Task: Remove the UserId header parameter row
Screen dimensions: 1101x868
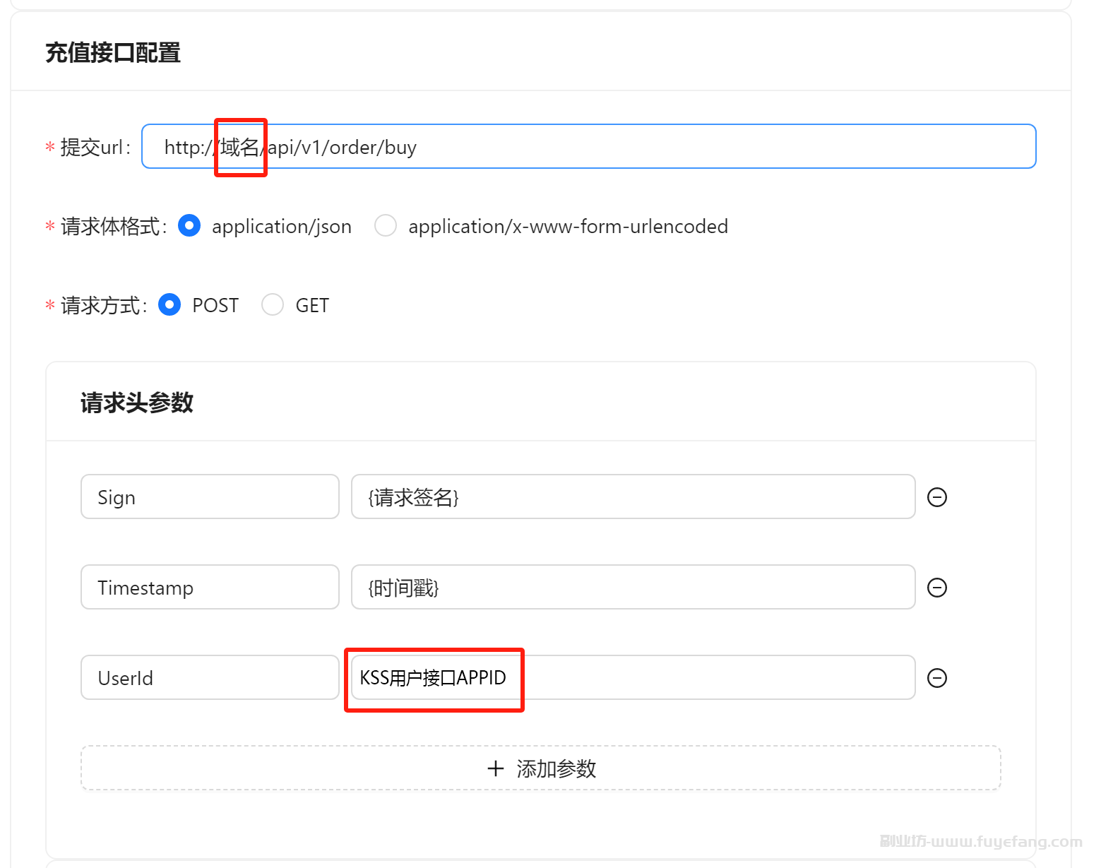Action: tap(936, 678)
